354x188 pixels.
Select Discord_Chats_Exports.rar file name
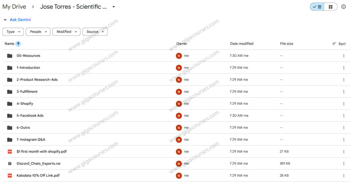(x=39, y=164)
